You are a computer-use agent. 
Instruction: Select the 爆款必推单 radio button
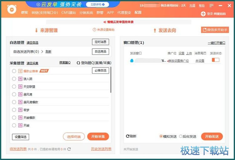click(x=14, y=71)
